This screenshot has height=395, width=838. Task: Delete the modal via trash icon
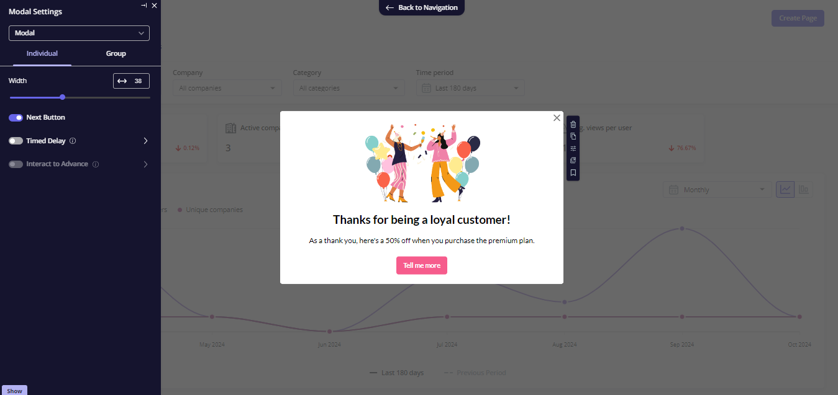(573, 124)
